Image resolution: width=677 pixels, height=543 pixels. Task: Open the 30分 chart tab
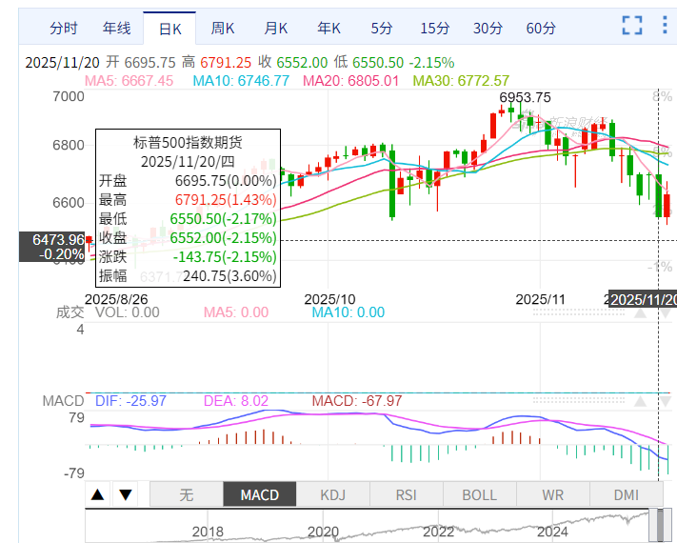tap(488, 28)
